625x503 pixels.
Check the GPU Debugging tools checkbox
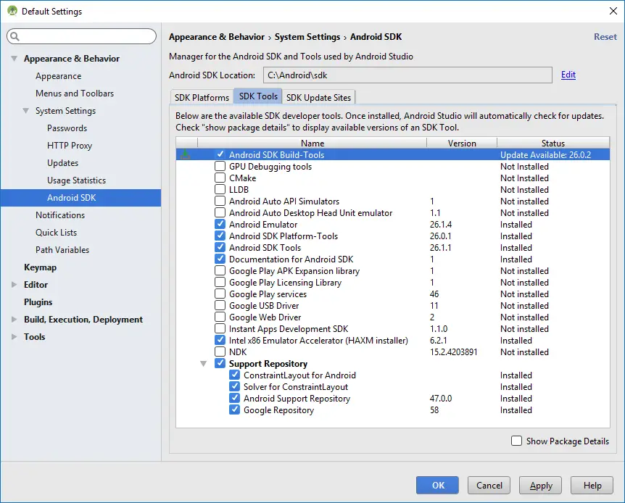220,166
